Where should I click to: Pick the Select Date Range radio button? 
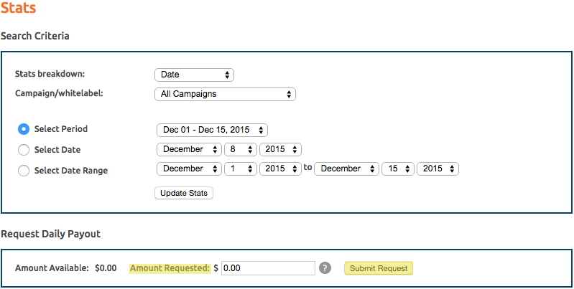click(24, 171)
